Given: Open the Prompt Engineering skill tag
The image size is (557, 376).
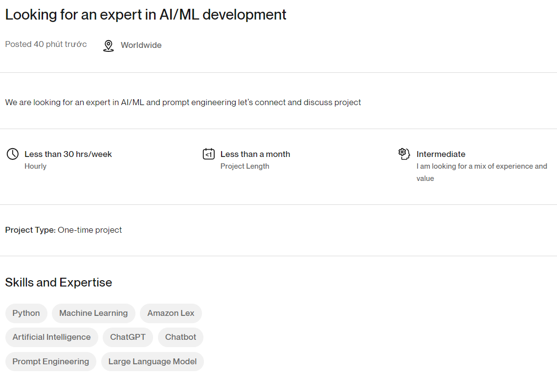Looking at the screenshot, I should tap(51, 362).
